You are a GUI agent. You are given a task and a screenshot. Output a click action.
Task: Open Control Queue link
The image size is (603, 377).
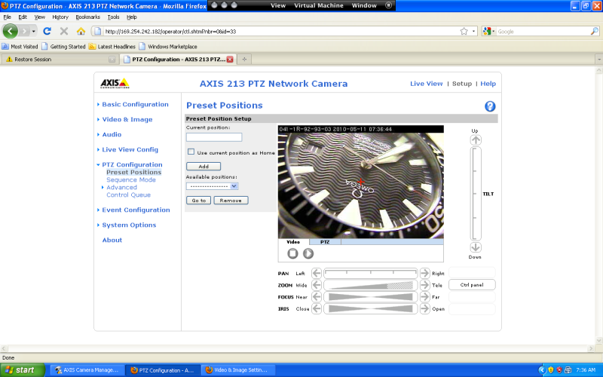tap(128, 195)
